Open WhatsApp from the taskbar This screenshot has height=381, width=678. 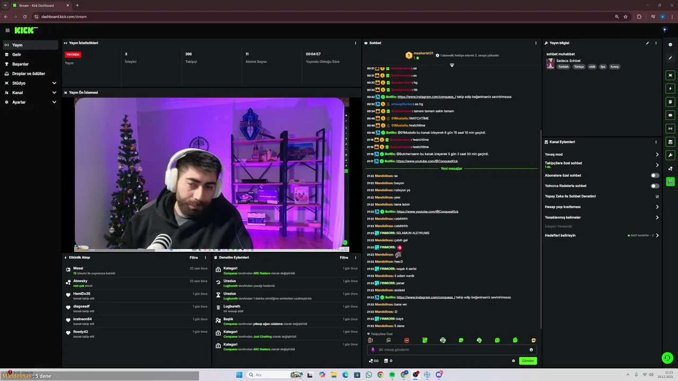click(369, 375)
